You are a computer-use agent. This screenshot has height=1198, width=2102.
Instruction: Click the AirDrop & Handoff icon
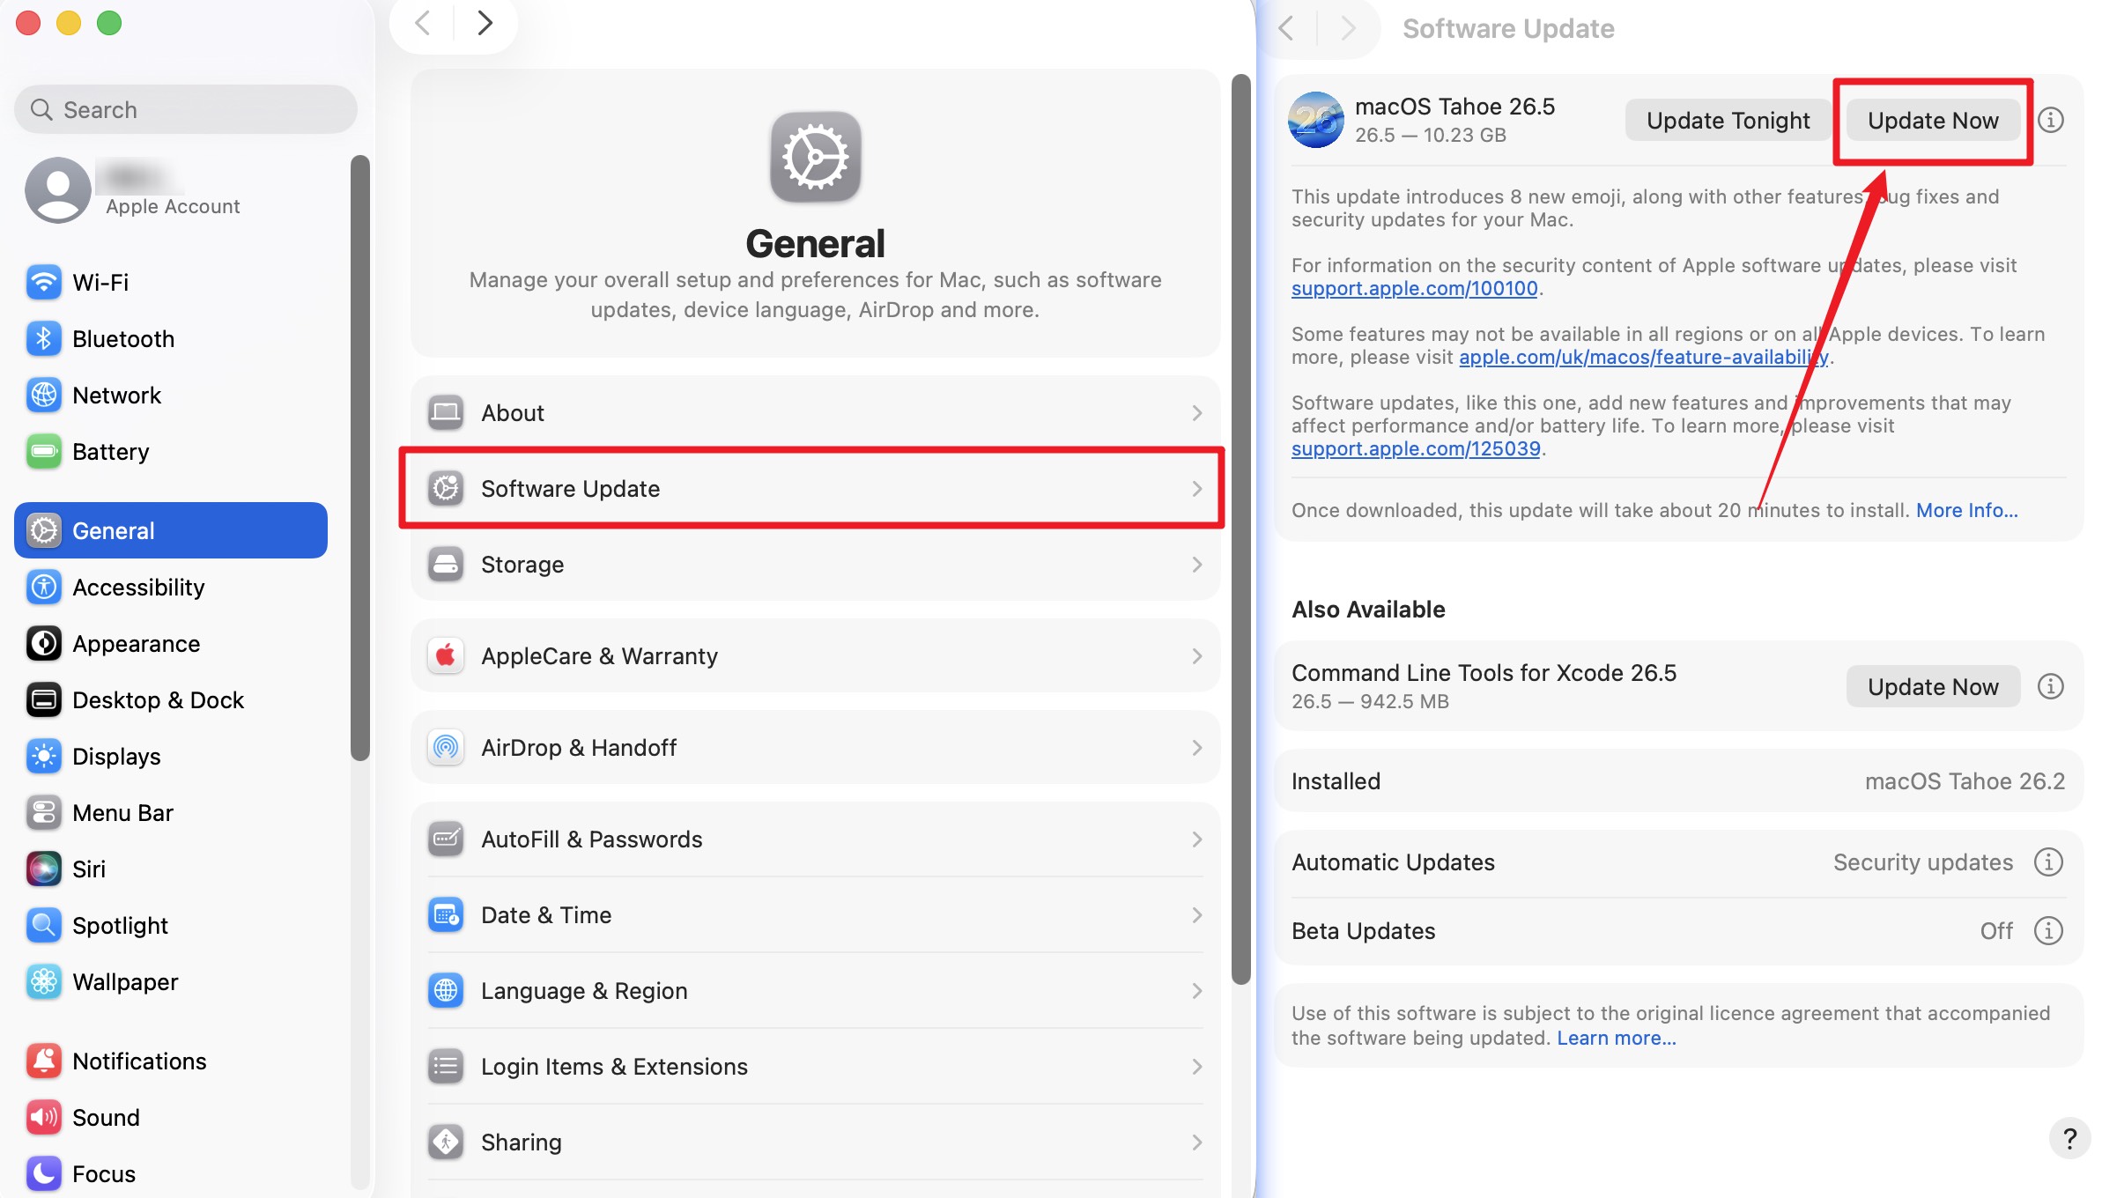446,747
